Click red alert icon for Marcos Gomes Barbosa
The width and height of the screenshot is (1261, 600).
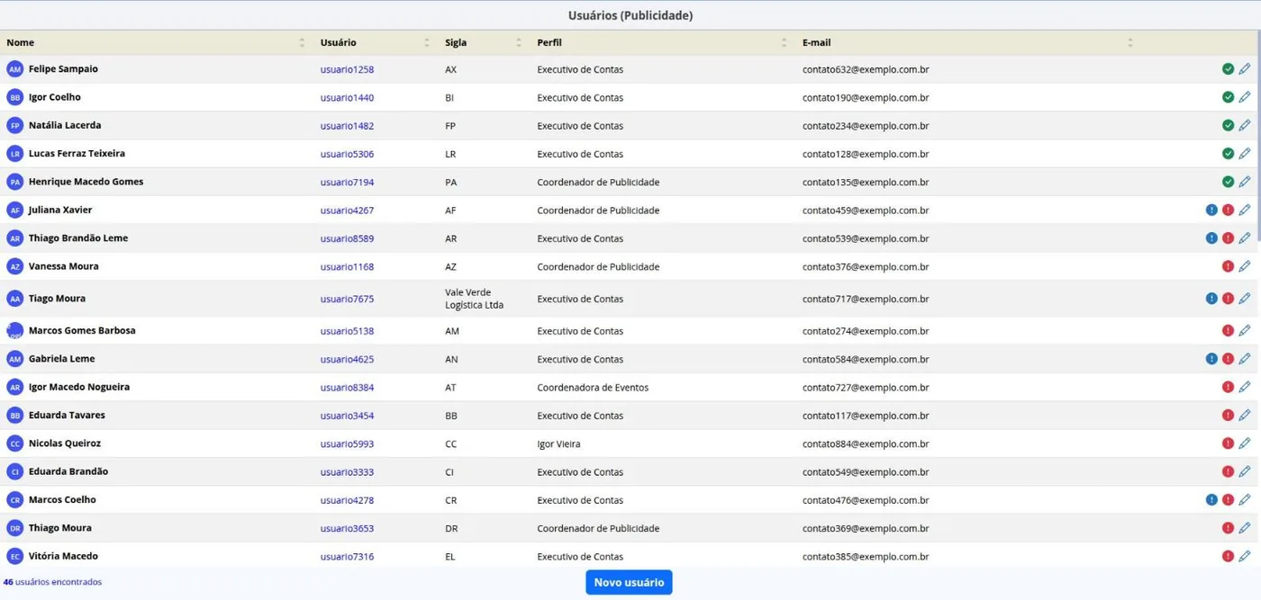coord(1228,331)
